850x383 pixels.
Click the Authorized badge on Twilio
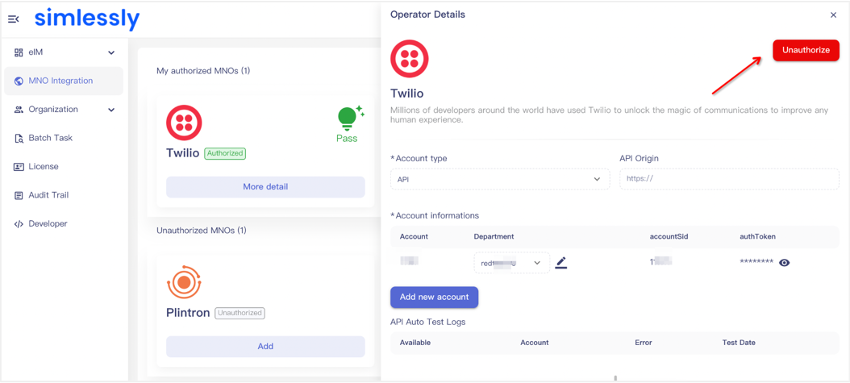point(225,153)
